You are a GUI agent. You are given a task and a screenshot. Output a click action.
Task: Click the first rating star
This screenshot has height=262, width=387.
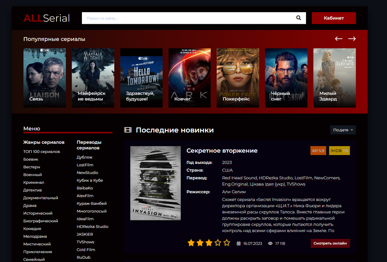pyautogui.click(x=191, y=243)
